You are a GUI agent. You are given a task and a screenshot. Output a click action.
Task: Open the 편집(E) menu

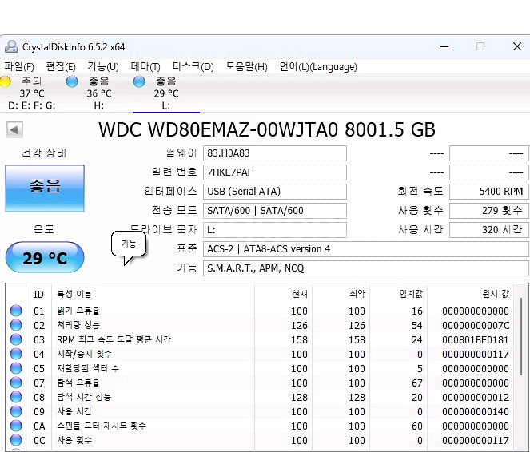(x=61, y=67)
